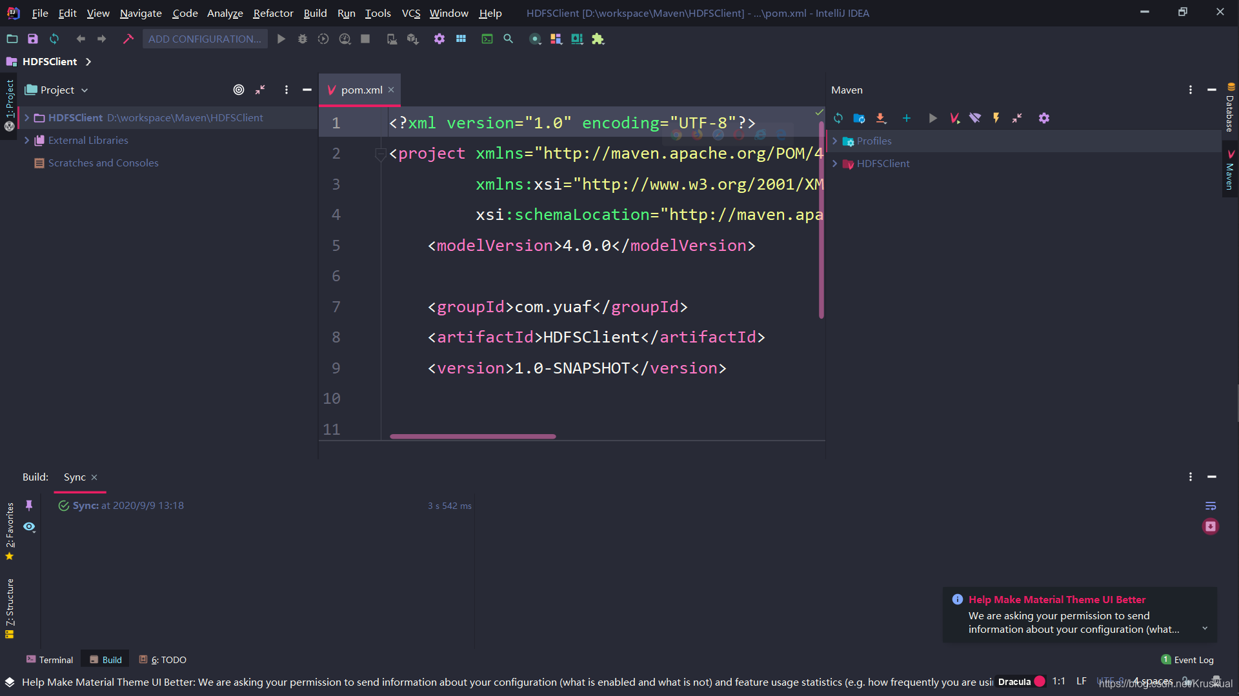Navigate Back using the left arrow icon
Screen dimensions: 1239x696
pyautogui.click(x=81, y=39)
